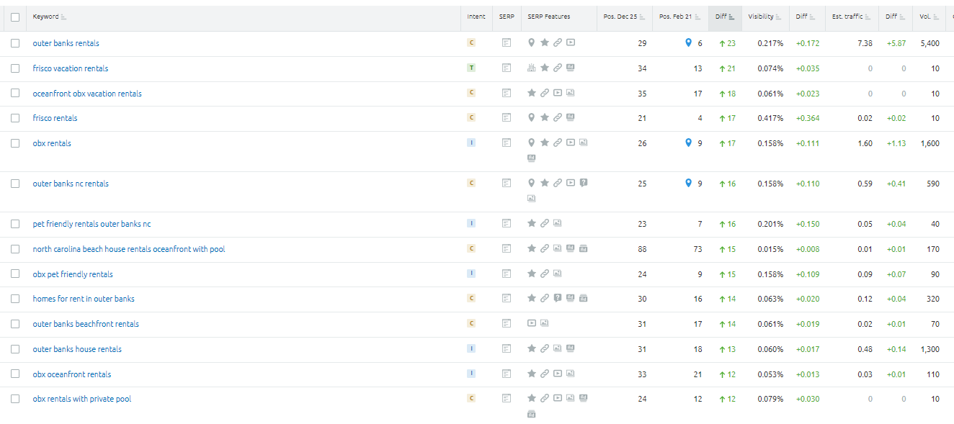Click question mark feature icon in outer banks nc rentals row

pyautogui.click(x=584, y=184)
